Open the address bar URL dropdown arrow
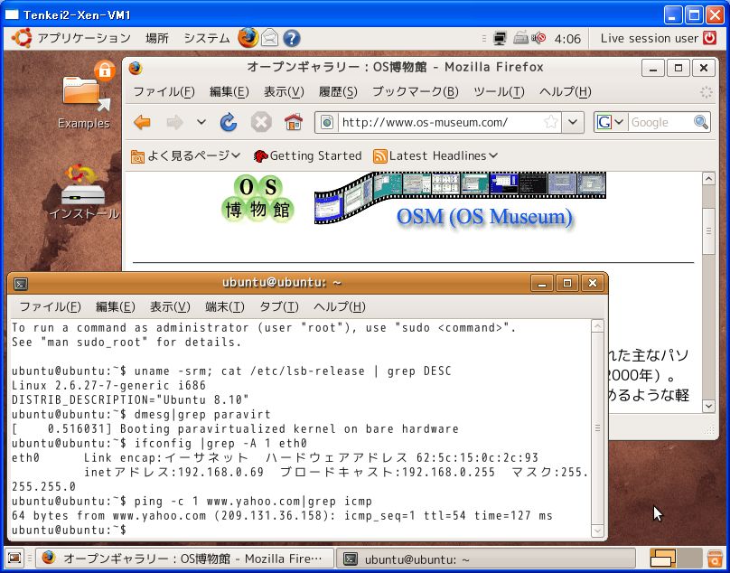Screen dimensions: 730x573 coord(573,122)
